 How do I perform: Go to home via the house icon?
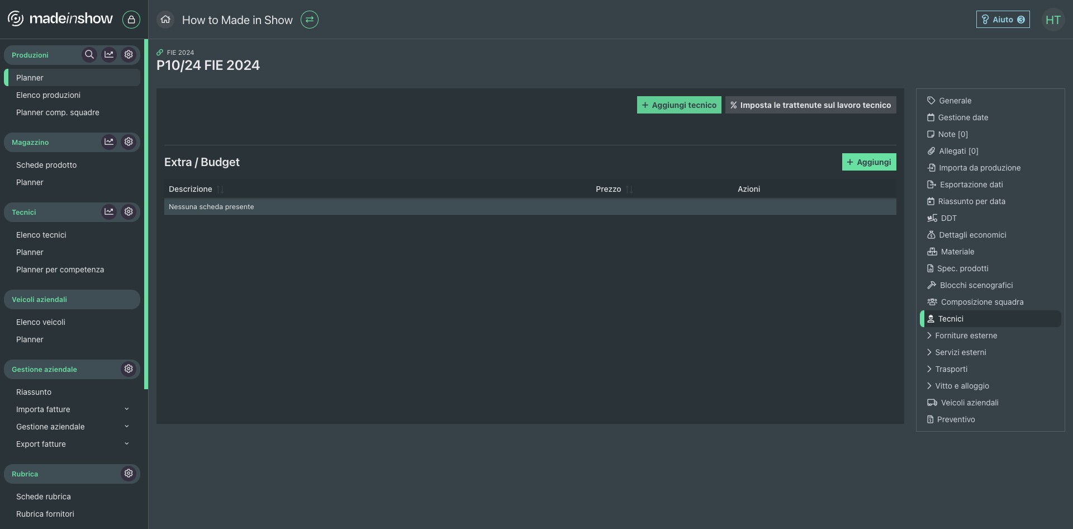coord(165,20)
